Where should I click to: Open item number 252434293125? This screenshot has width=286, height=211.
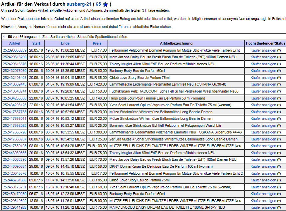[15, 105]
